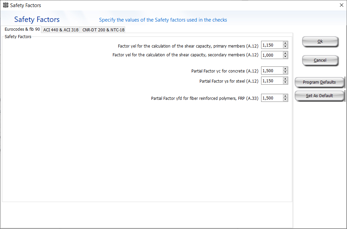Viewport: 347px width, 229px height.
Task: Decrease shear capacity primary members factor
Action: point(285,47)
